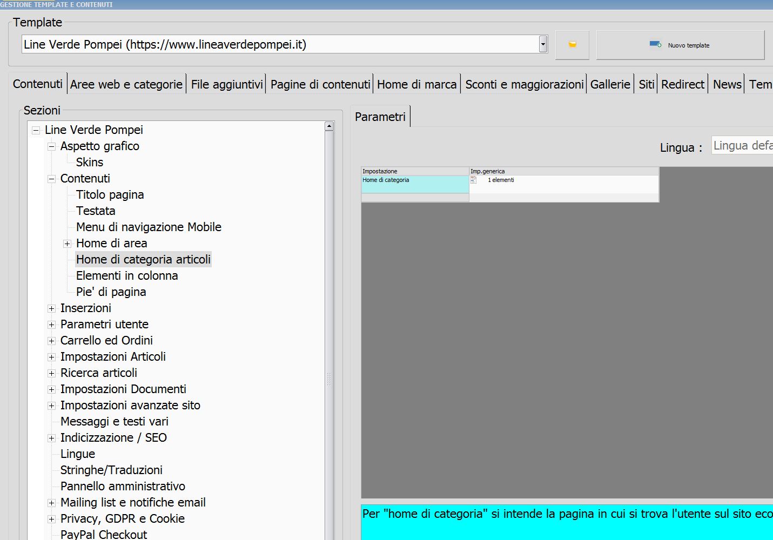This screenshot has width=773, height=540.
Task: Click the Home di categoria grid cell
Action: click(x=415, y=184)
